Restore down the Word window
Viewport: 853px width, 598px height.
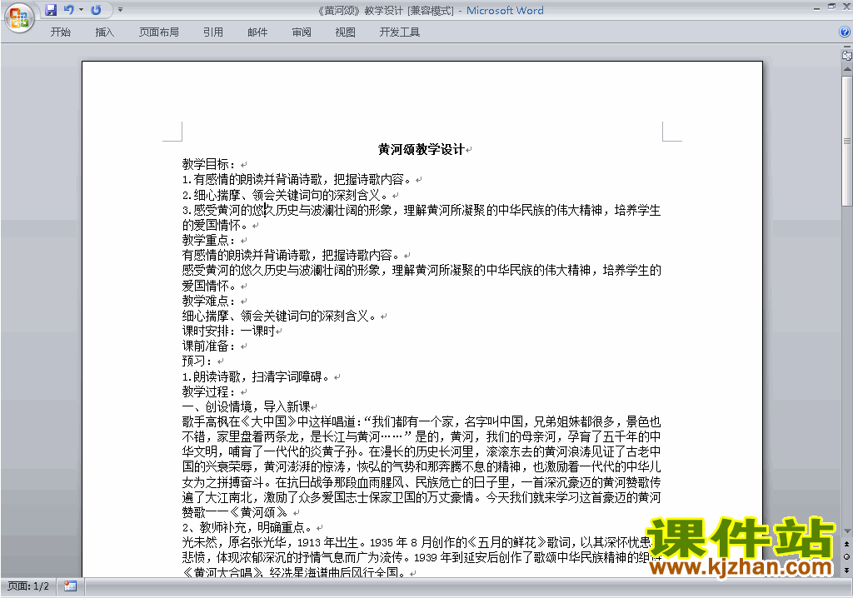[832, 7]
